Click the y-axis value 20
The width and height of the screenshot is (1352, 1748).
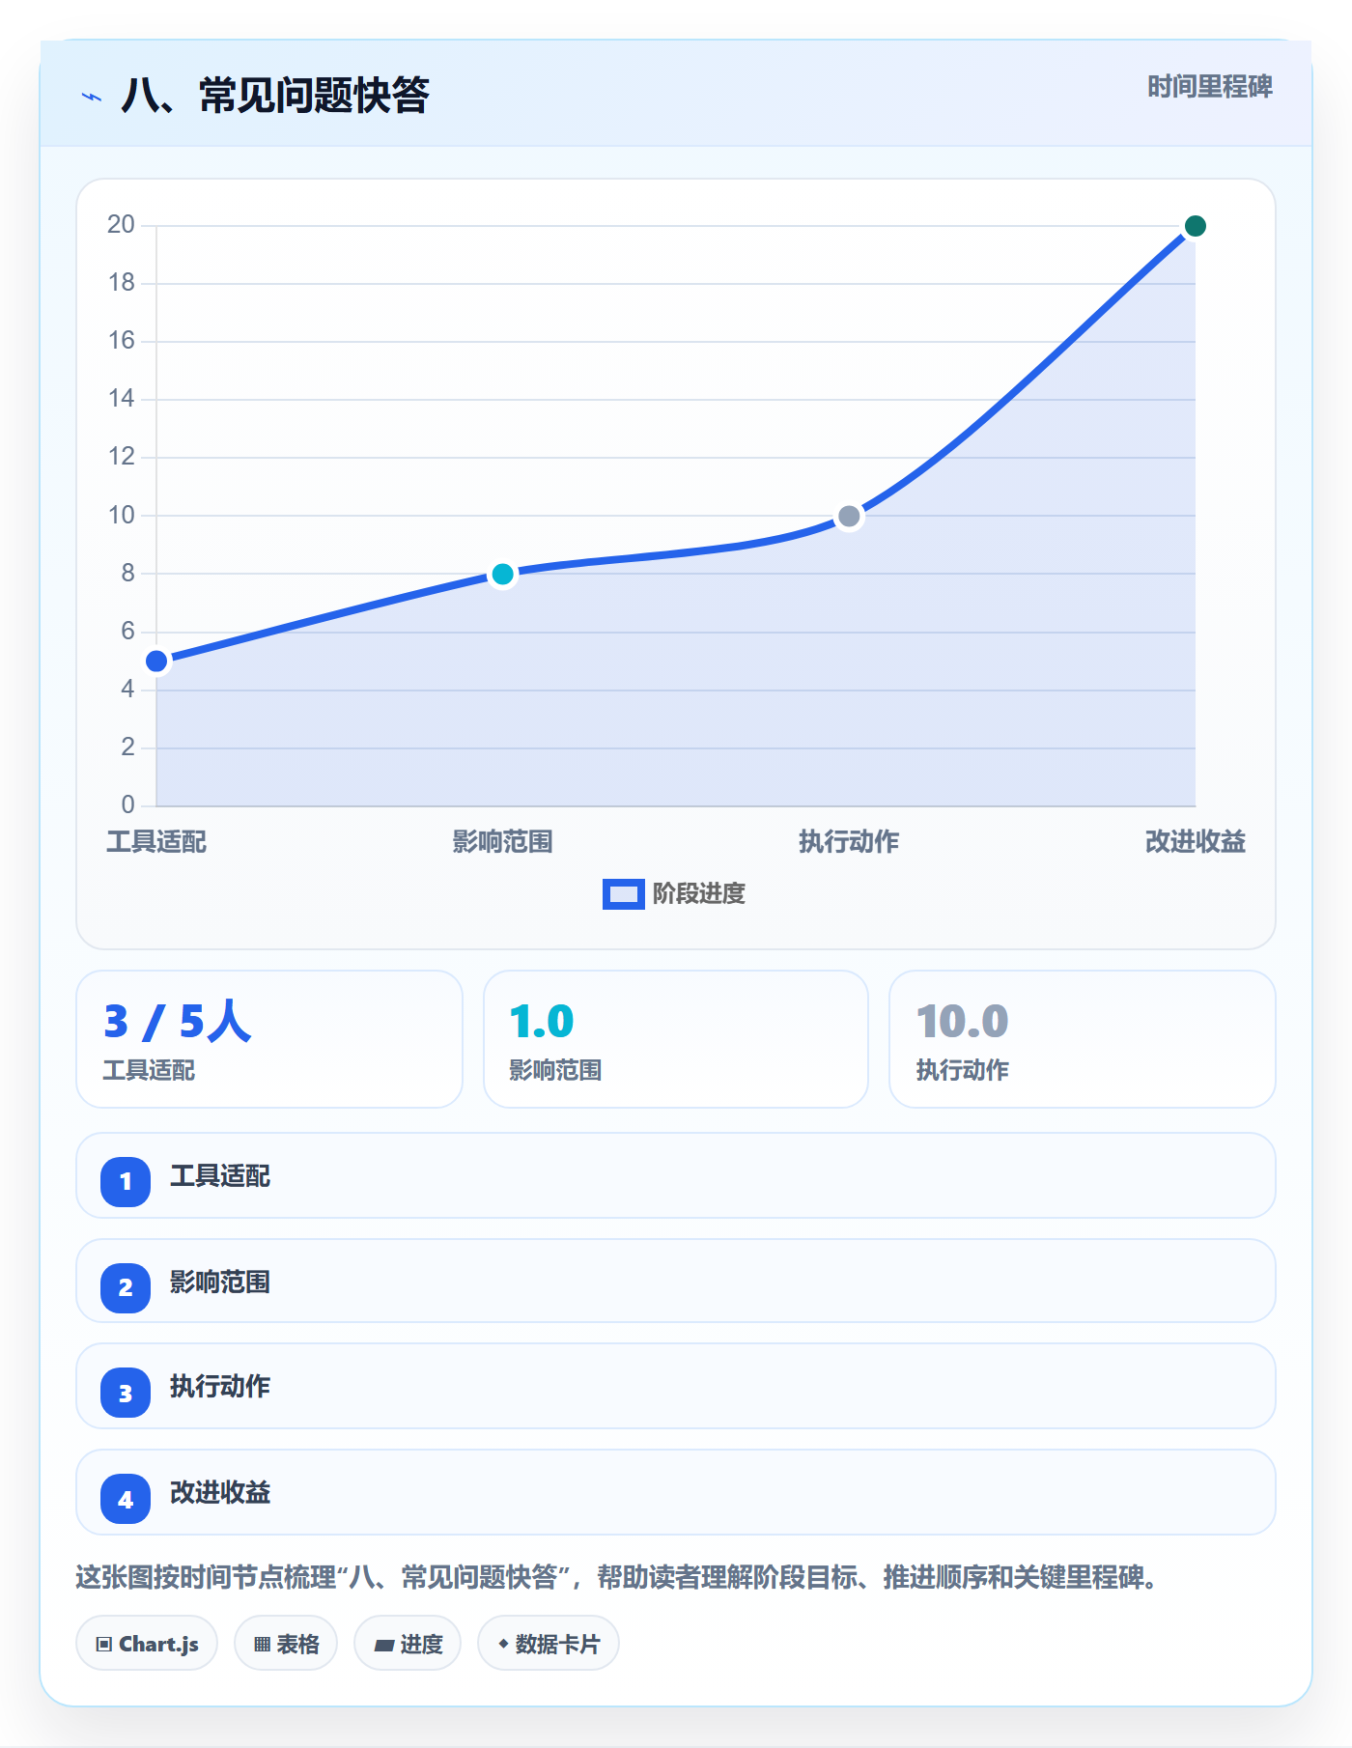[x=122, y=225]
